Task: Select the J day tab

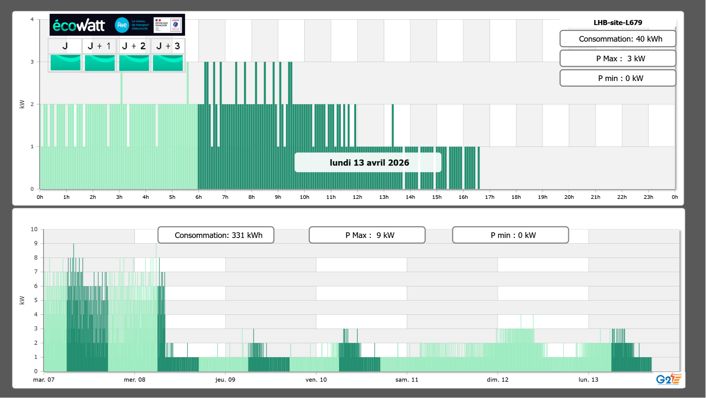Action: point(65,46)
